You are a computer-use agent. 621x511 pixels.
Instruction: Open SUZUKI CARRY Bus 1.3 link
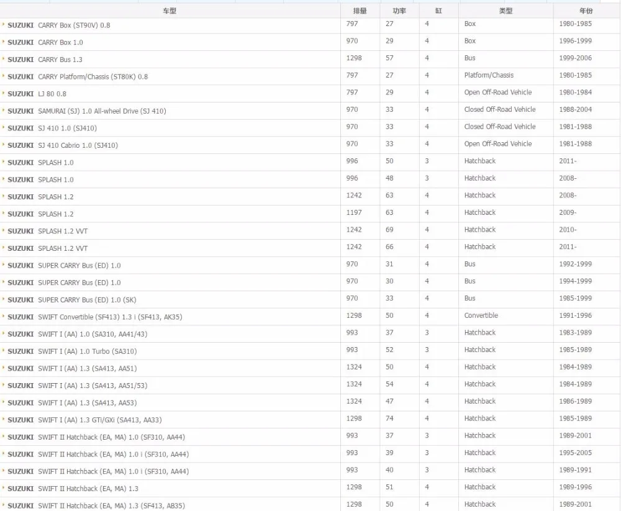(x=45, y=60)
